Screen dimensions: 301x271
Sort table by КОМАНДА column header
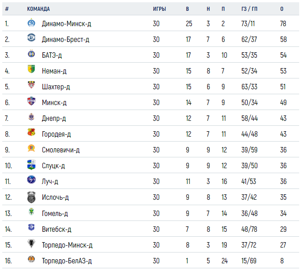[x=38, y=9]
